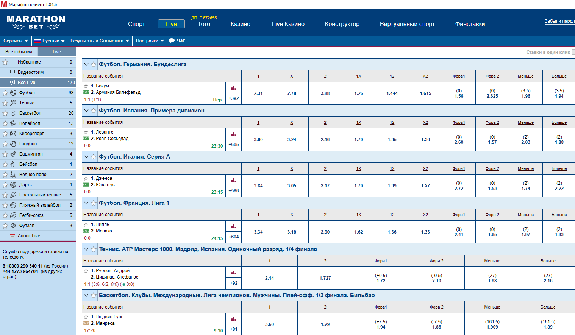Toggle favorite star for Леванте match
Viewport: 575px width, 335px height.
tap(86, 132)
